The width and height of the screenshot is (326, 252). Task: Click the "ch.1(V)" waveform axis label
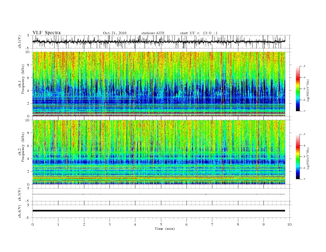click(20, 42)
